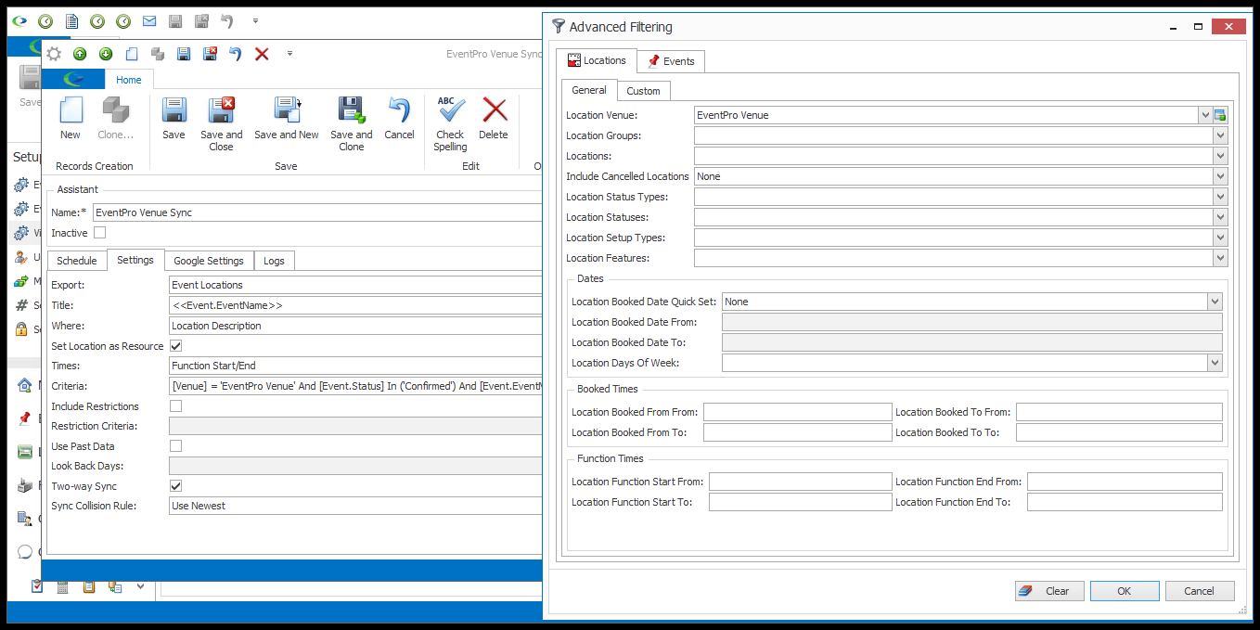This screenshot has height=630, width=1260.
Task: Click OK in Advanced Filtering dialog
Action: click(x=1125, y=591)
